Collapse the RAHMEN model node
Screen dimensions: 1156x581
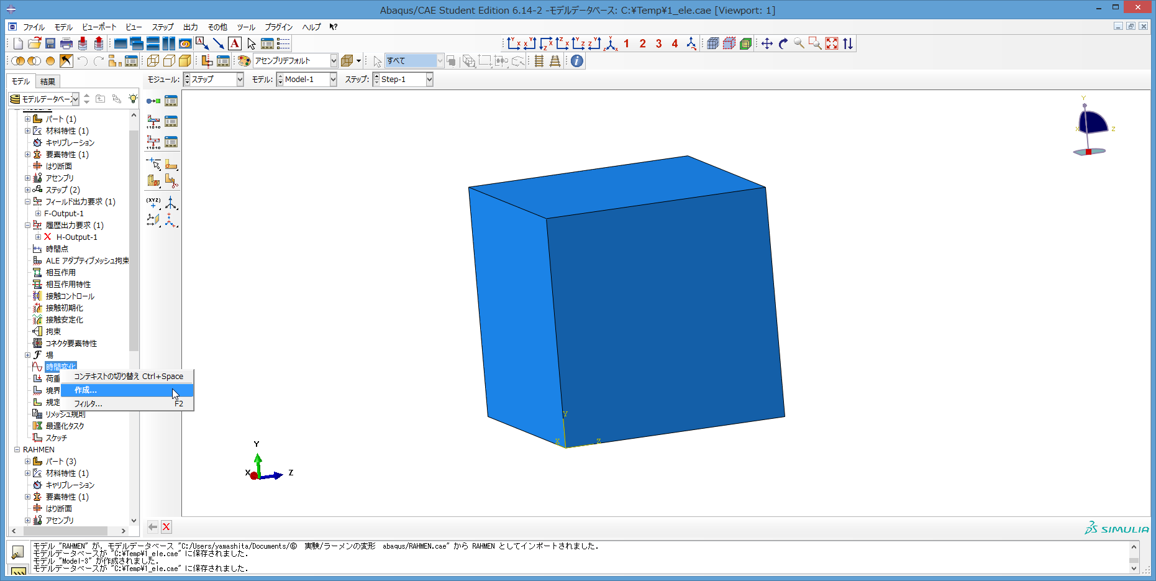[17, 449]
